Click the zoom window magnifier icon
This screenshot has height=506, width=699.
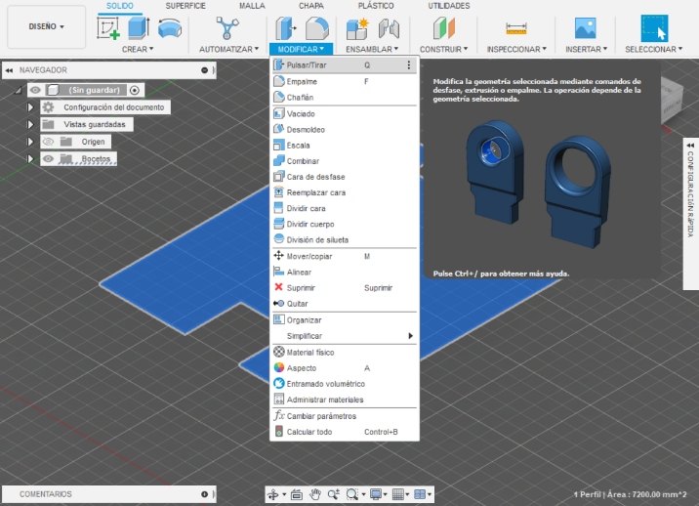[352, 494]
